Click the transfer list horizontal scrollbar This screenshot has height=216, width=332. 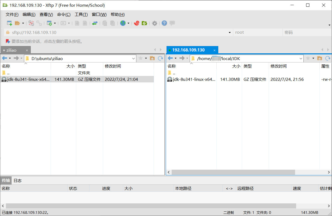(151, 206)
